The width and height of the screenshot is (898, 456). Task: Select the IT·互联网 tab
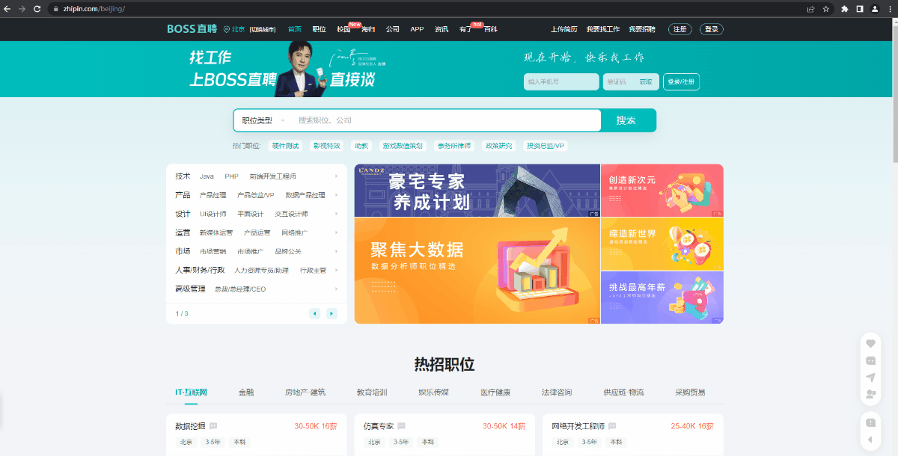pos(191,392)
